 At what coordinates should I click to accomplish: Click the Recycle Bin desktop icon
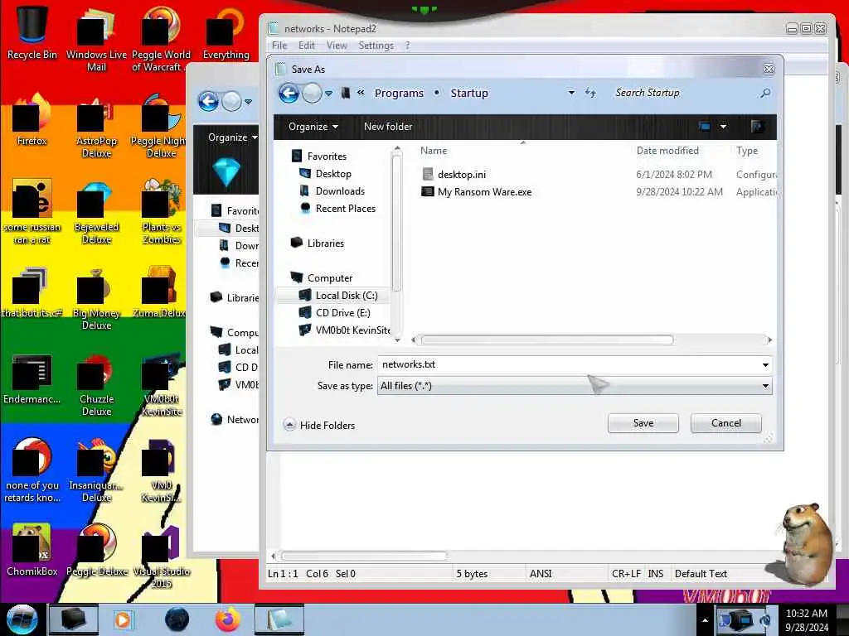[x=32, y=31]
